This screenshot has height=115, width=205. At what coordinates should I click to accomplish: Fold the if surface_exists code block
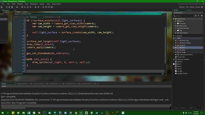tap(26, 20)
